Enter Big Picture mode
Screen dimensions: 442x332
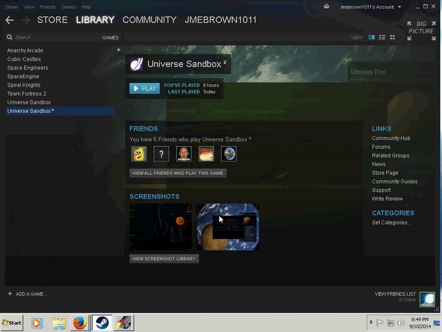click(421, 31)
